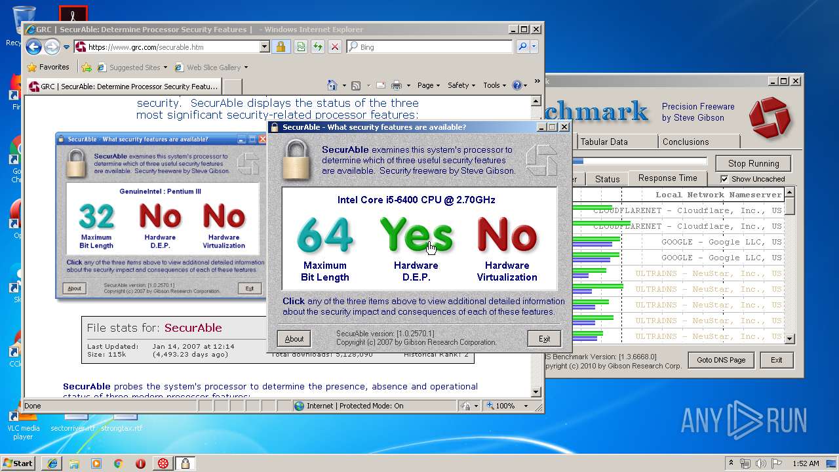
Task: Click SecurAble padlock icon on taskbar
Action: [x=185, y=463]
